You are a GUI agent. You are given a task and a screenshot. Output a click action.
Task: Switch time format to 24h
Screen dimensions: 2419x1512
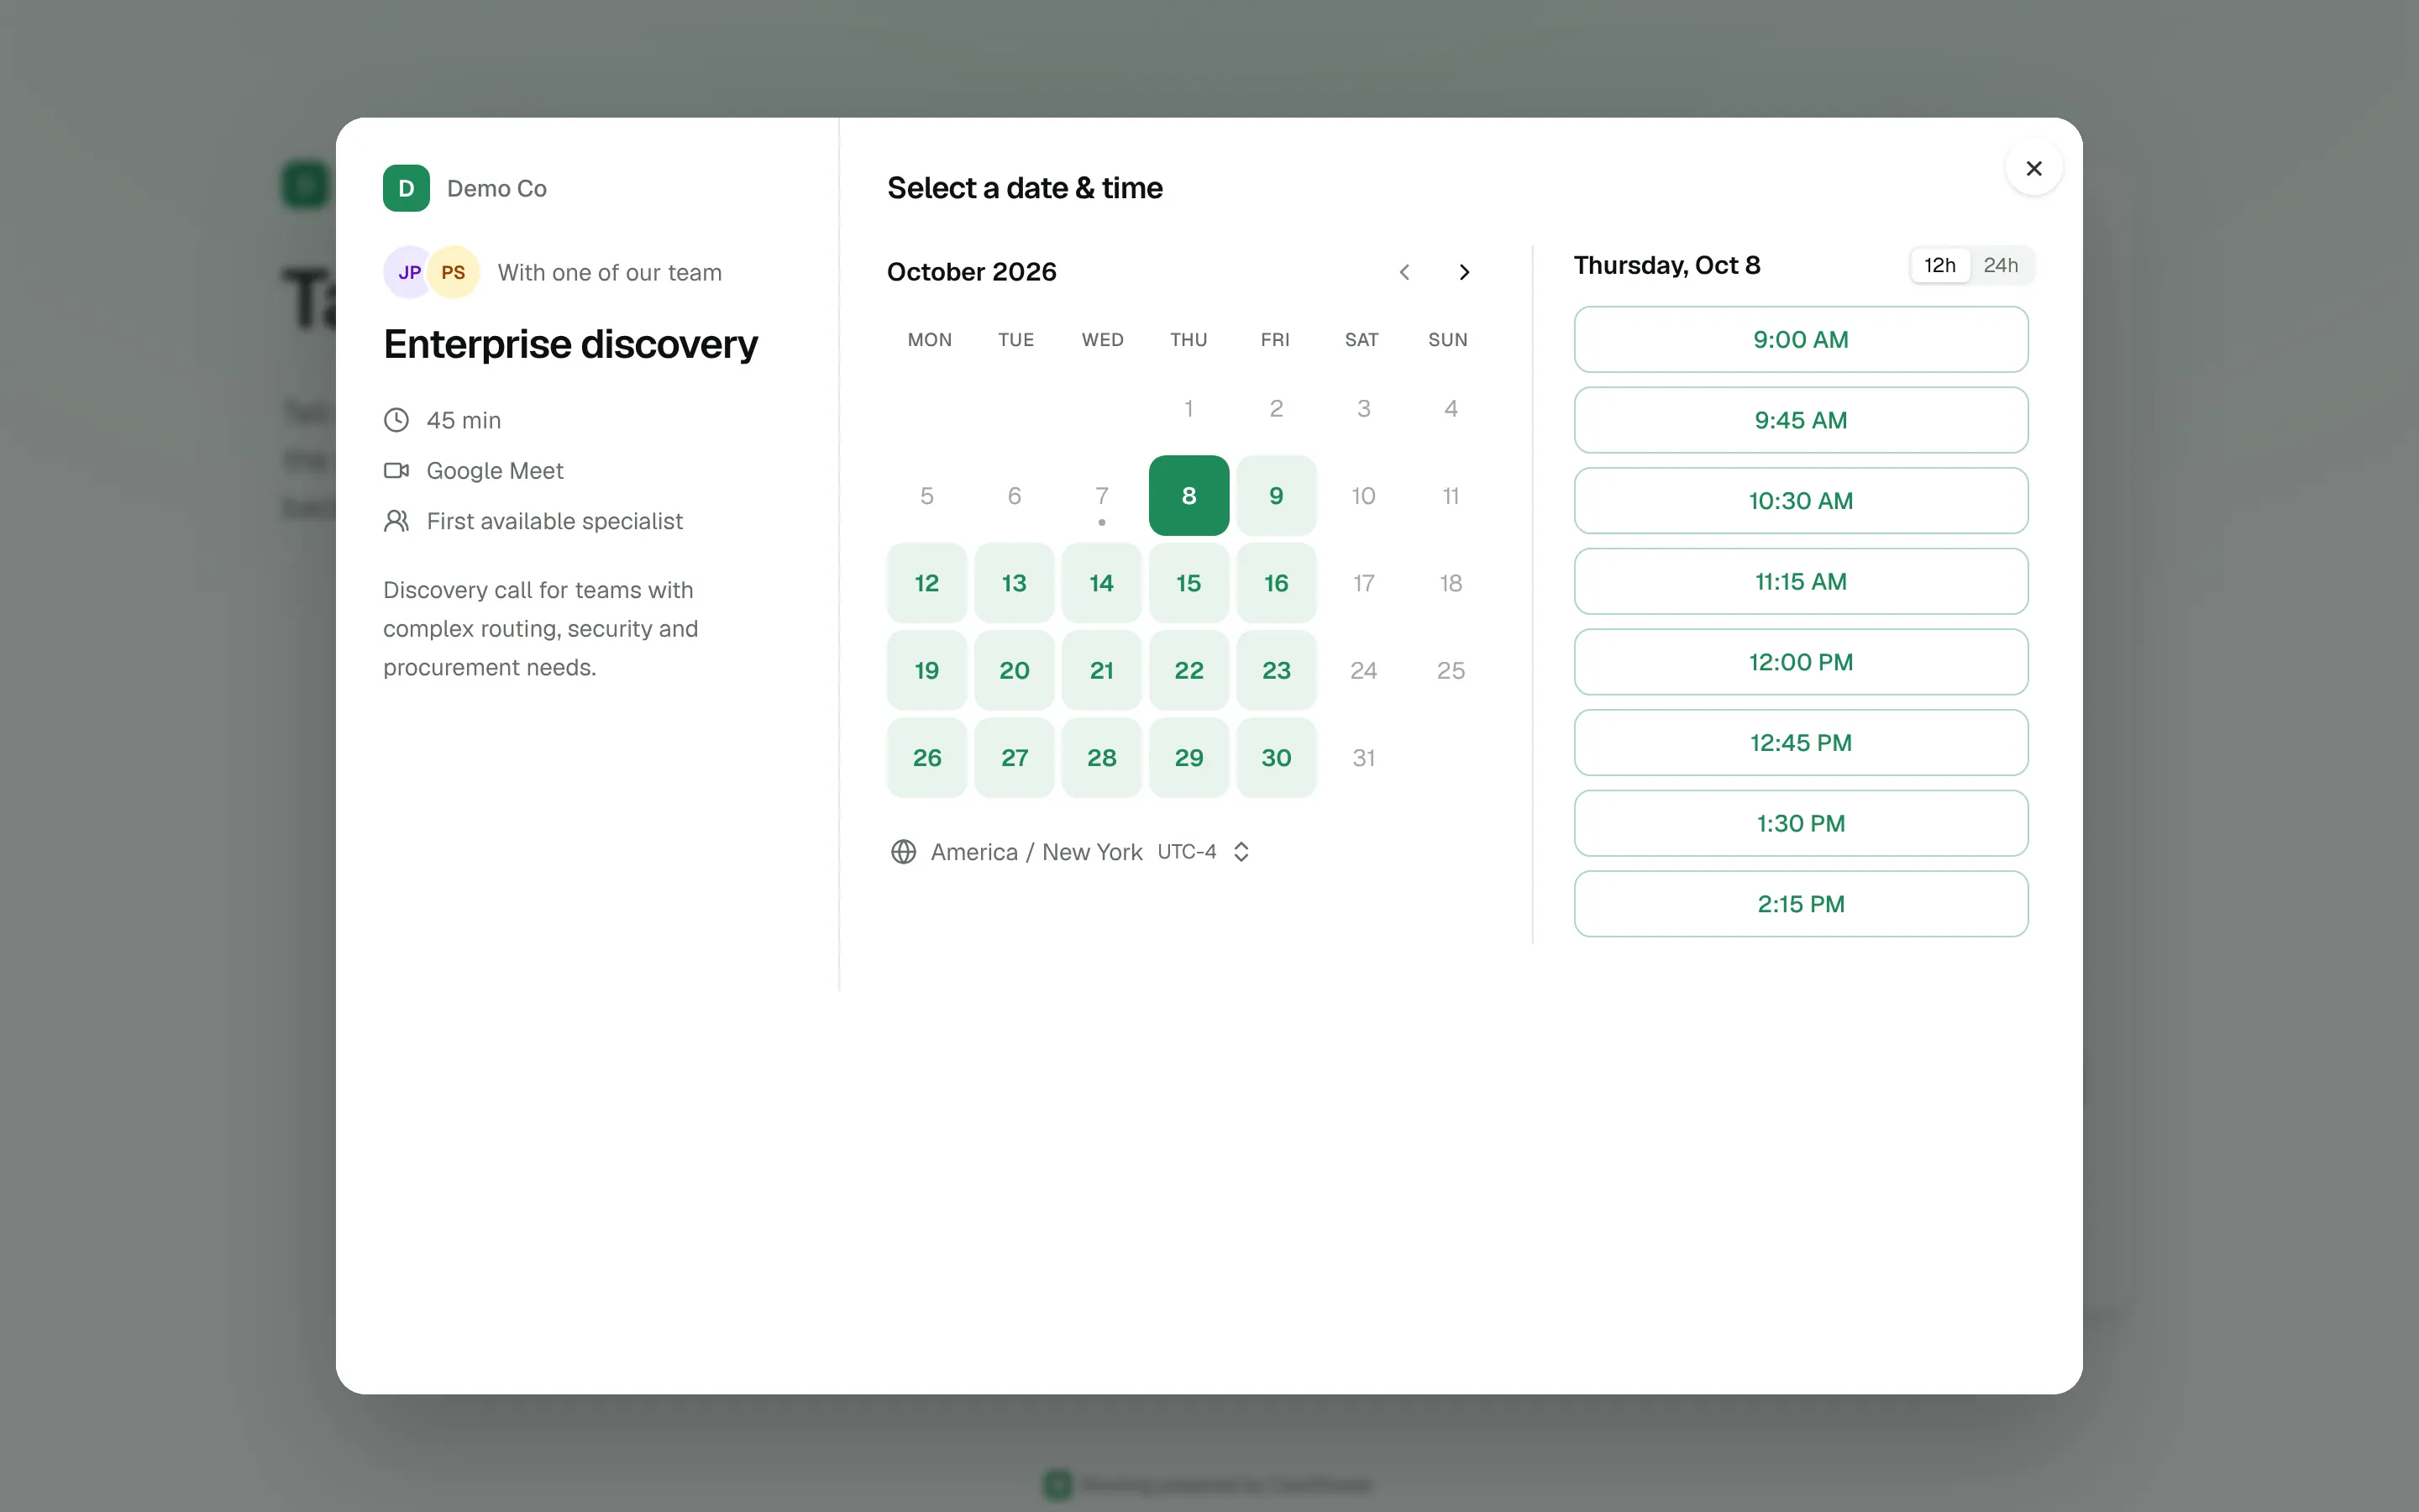coord(2000,265)
